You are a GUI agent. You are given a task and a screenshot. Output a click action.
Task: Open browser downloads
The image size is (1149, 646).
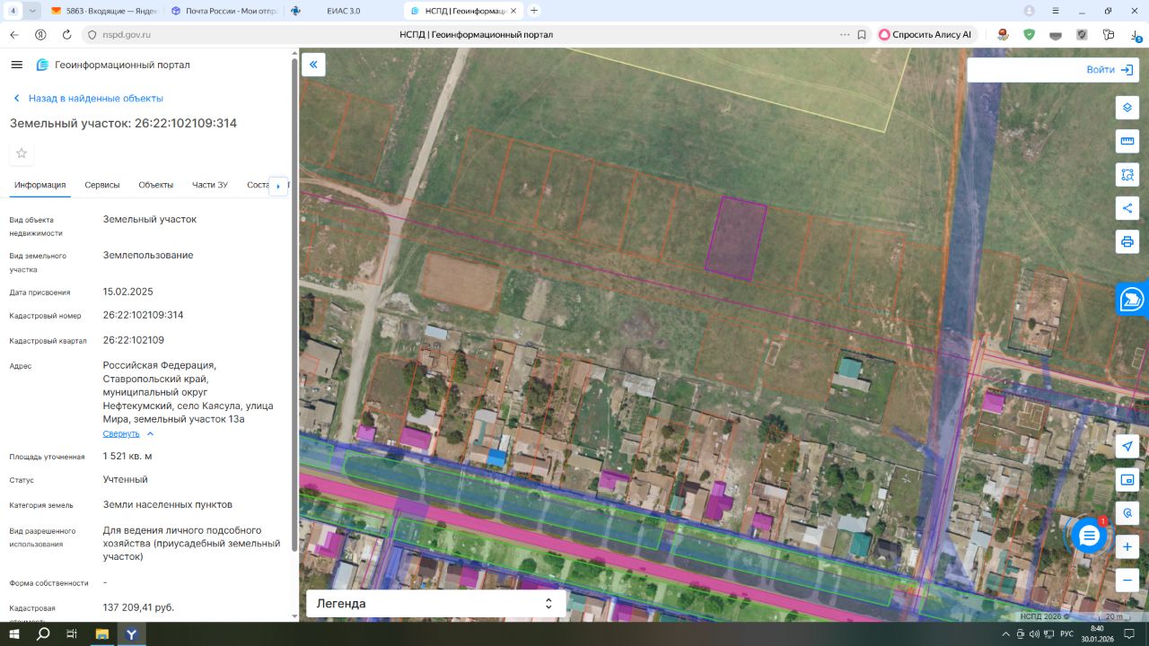pyautogui.click(x=1135, y=35)
